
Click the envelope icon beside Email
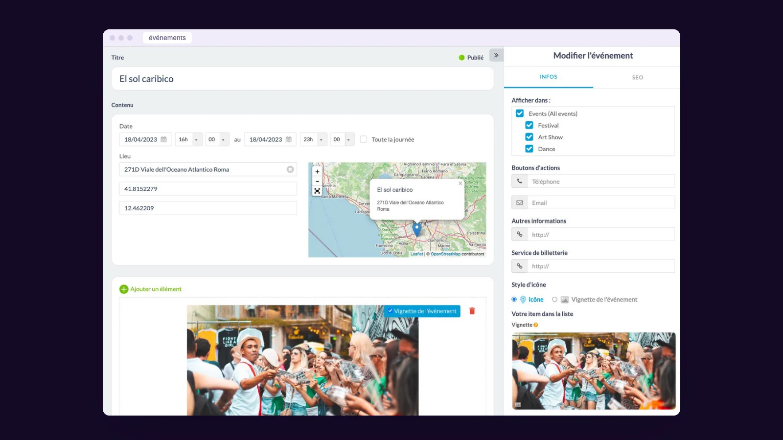point(520,203)
